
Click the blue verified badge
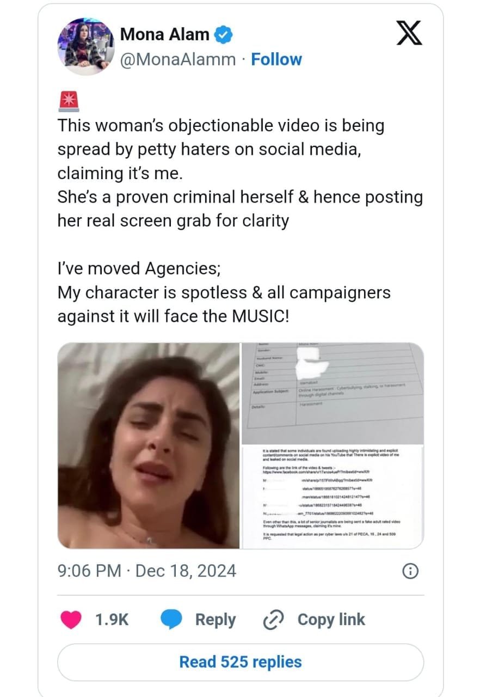click(x=224, y=35)
